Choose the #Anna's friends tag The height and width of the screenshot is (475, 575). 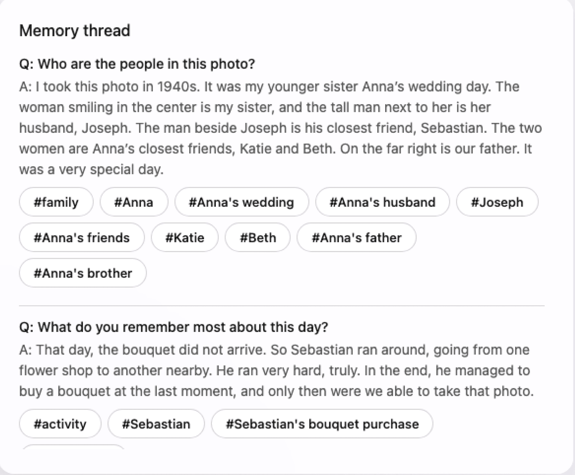click(82, 237)
